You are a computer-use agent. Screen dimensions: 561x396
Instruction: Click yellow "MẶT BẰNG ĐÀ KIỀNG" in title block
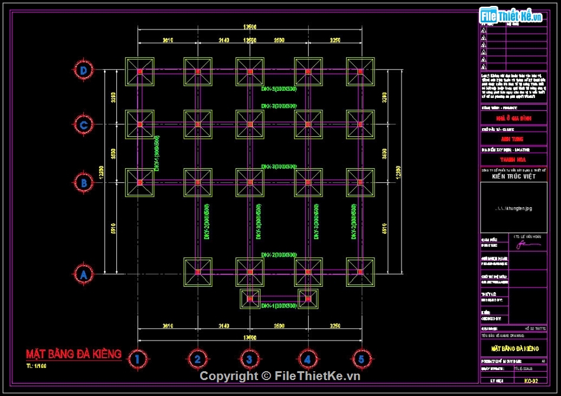coord(515,348)
